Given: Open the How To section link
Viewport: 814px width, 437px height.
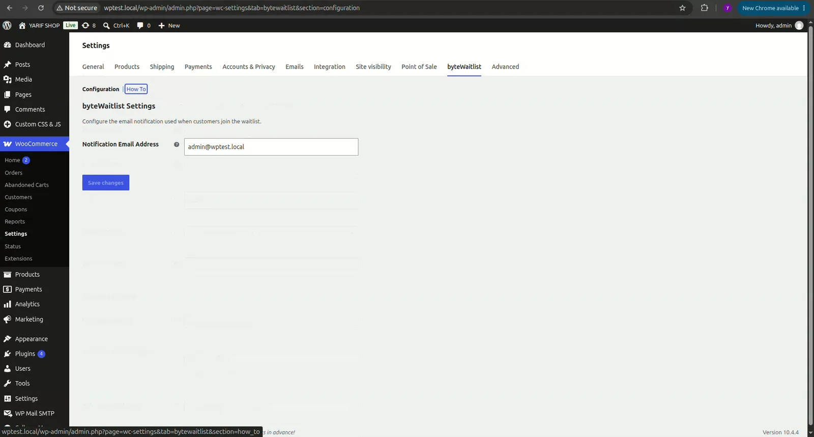Looking at the screenshot, I should [x=136, y=89].
